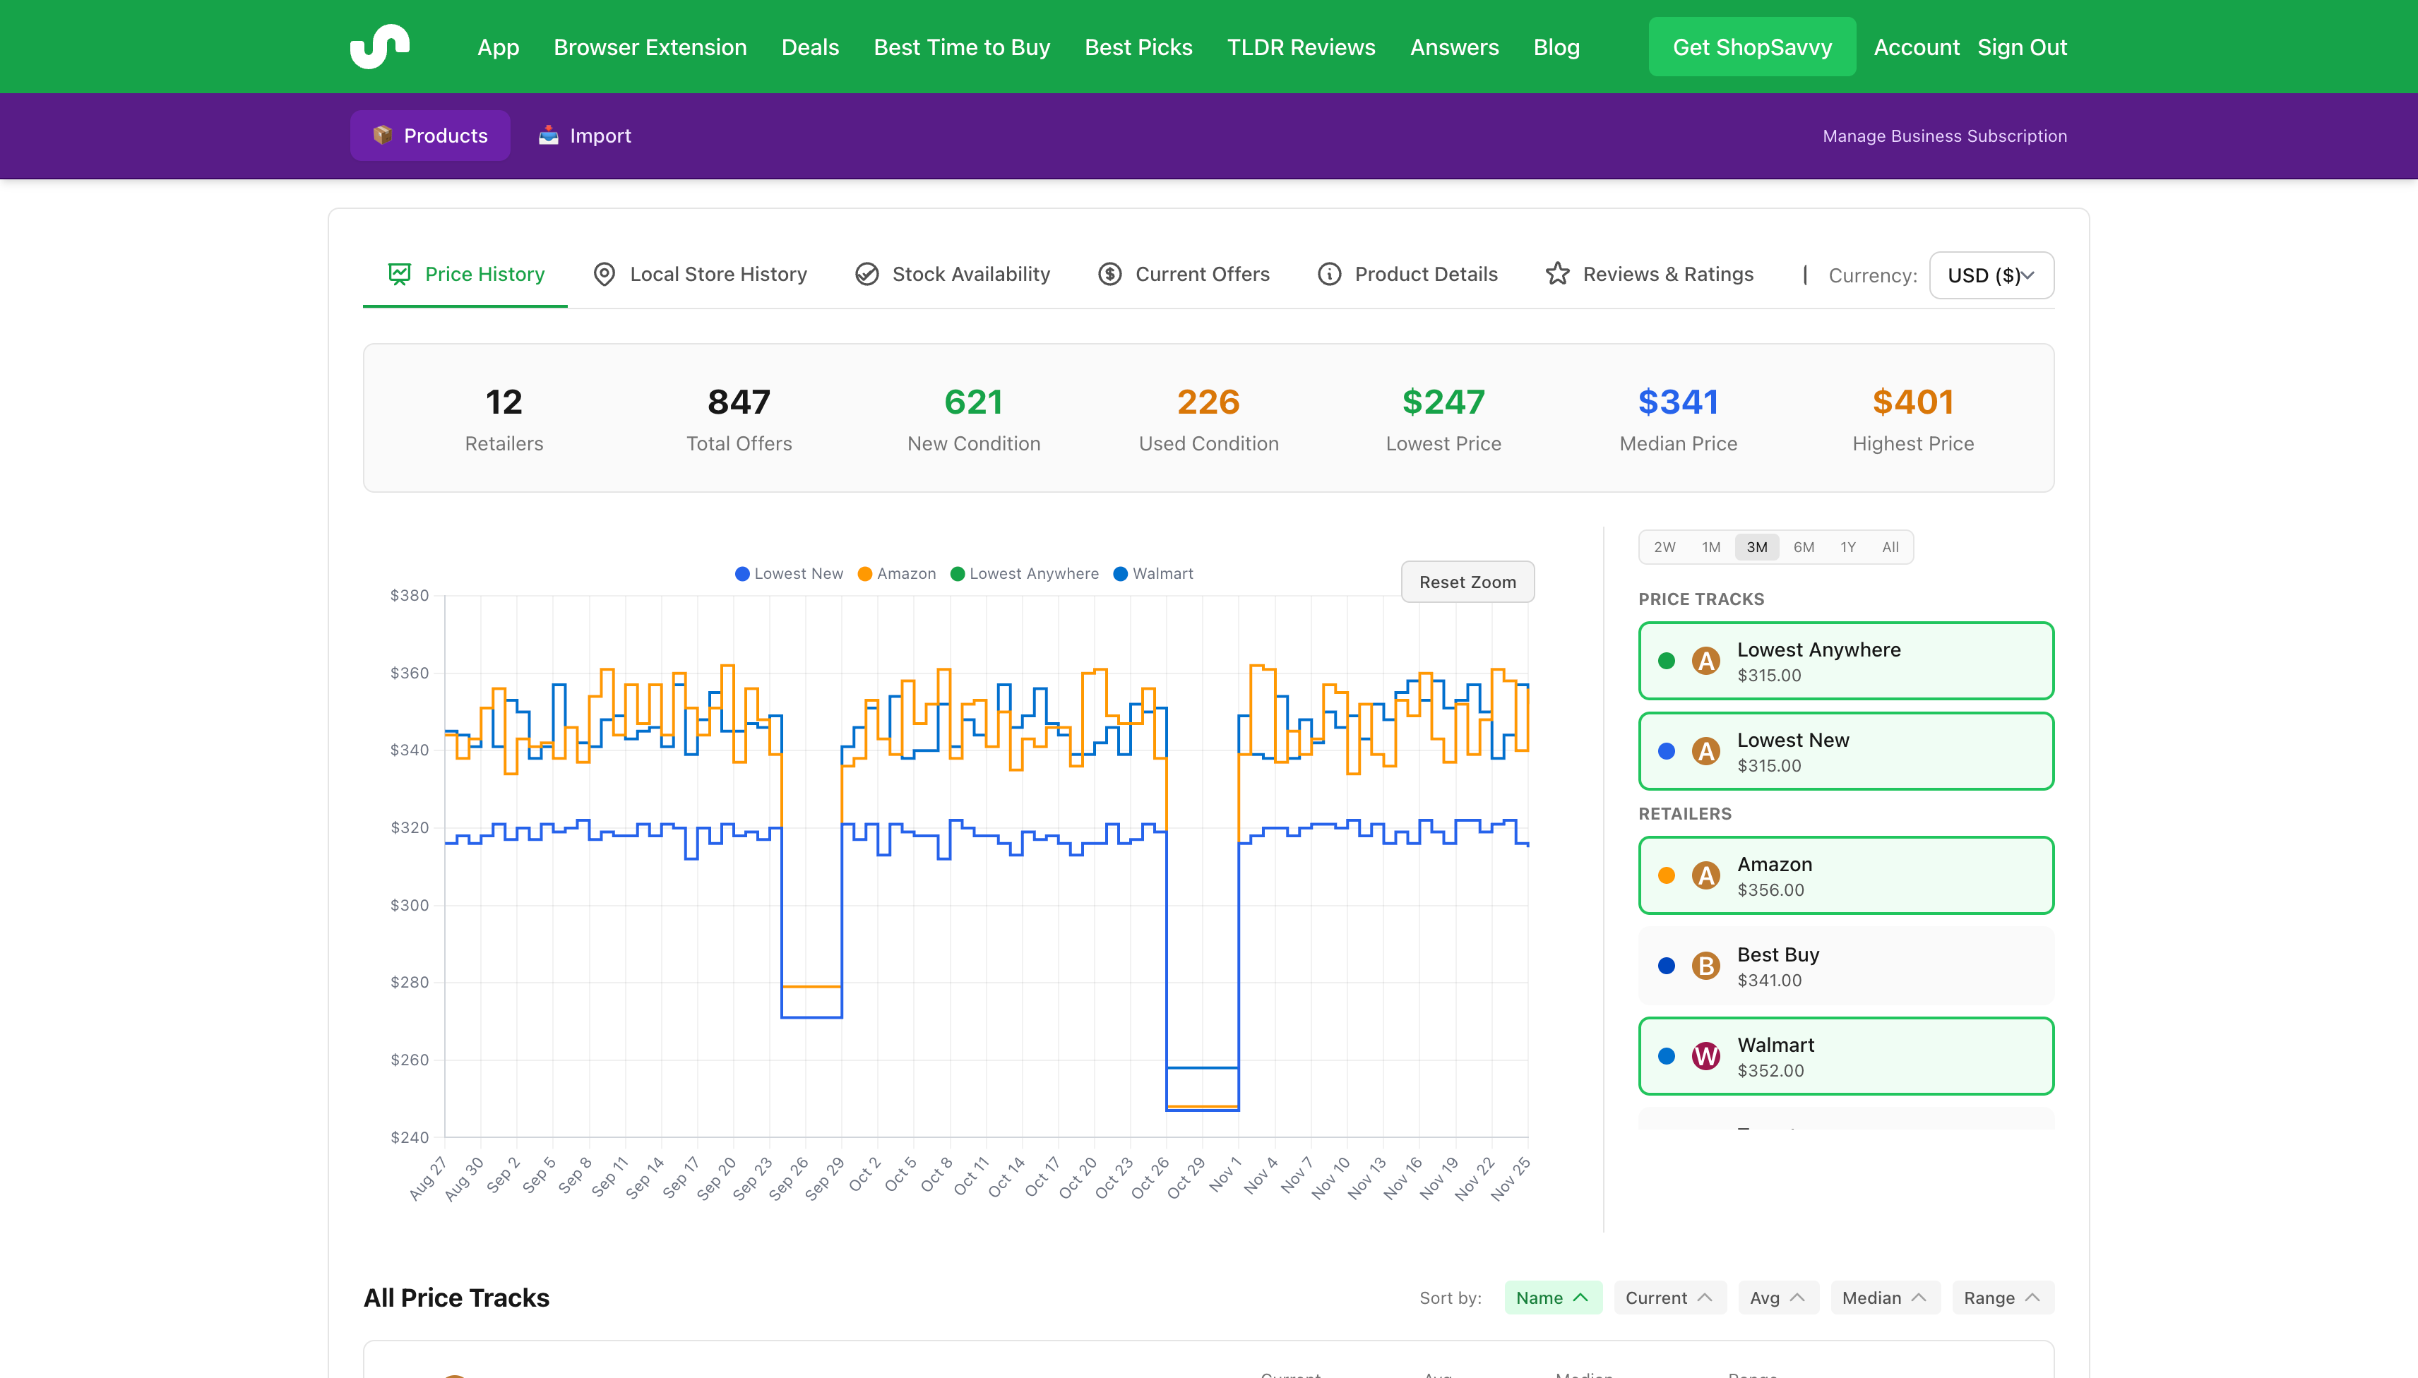Image resolution: width=2418 pixels, height=1378 pixels.
Task: Select the Import inbox icon
Action: point(549,134)
